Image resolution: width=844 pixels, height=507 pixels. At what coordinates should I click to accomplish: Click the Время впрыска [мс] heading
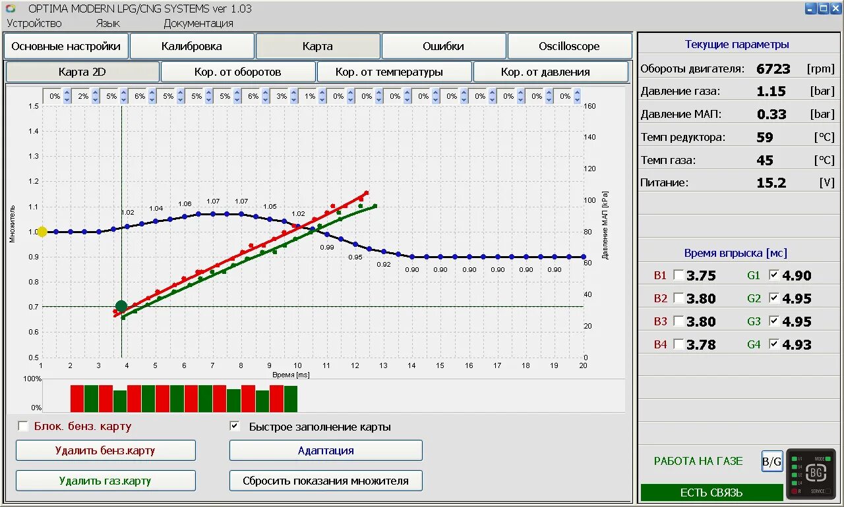pos(736,253)
